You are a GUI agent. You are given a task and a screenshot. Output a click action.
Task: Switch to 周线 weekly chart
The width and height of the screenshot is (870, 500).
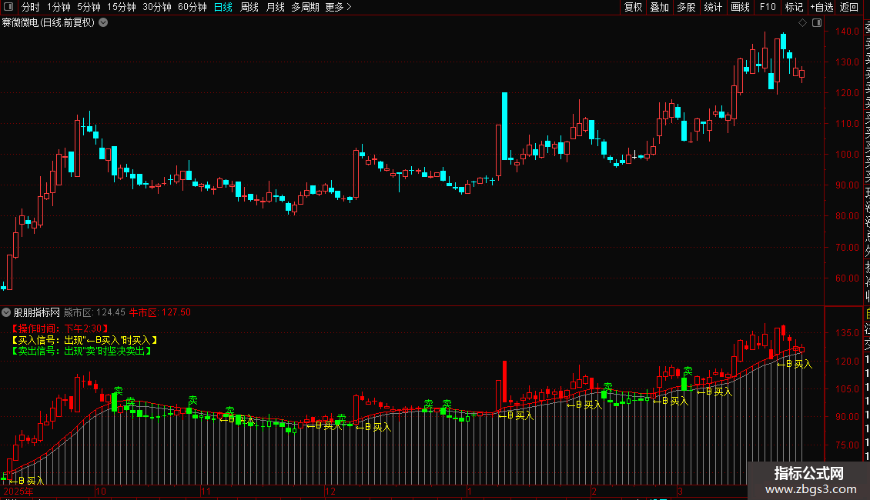click(x=249, y=7)
